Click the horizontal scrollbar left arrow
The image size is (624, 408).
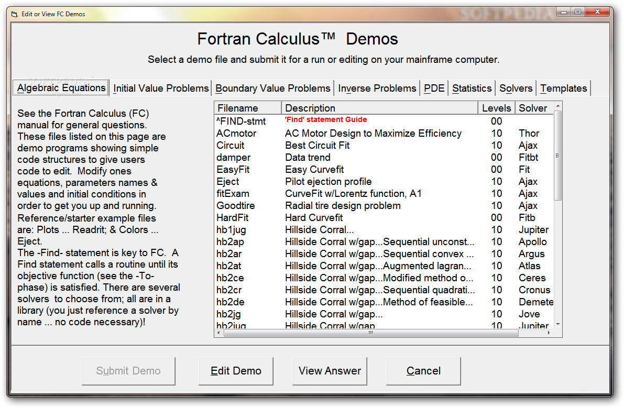[220, 333]
